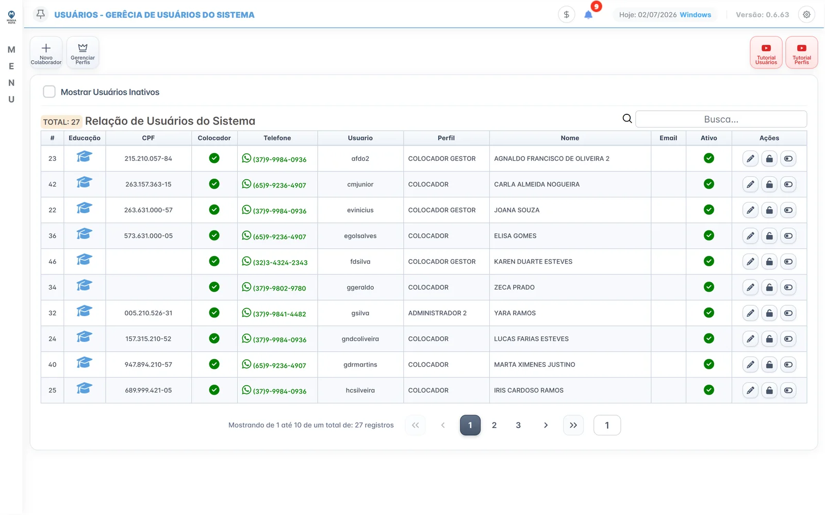Expand the vertical MENU sidebar
The image size is (825, 515).
(x=11, y=74)
